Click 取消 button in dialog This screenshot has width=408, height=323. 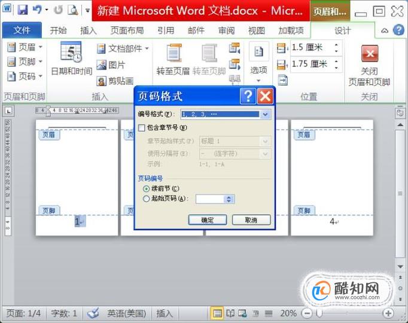point(251,220)
